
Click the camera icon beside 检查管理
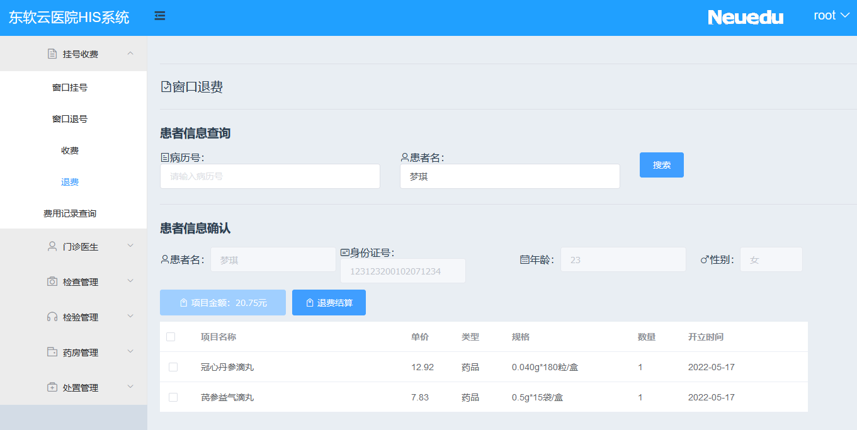pos(52,281)
